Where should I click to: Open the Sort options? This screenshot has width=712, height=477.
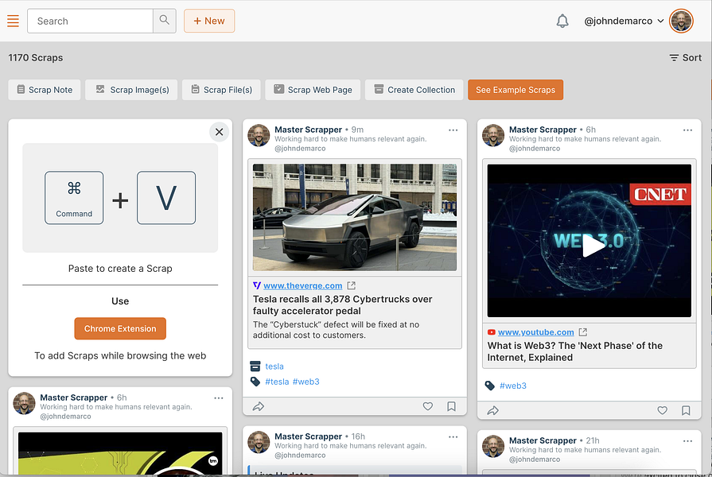click(685, 58)
